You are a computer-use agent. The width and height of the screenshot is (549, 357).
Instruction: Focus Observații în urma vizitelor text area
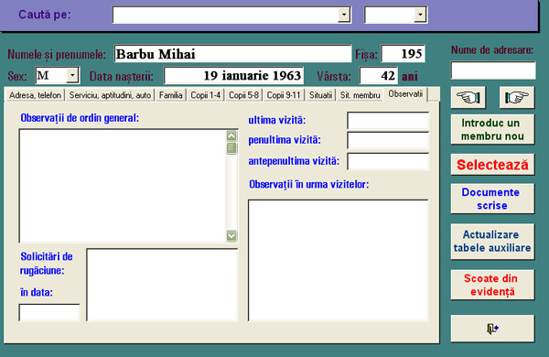(339, 260)
